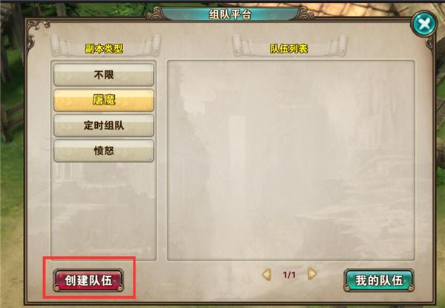Click the 1/1 page indicator
Screen dimensions: 445x308
(x=289, y=275)
